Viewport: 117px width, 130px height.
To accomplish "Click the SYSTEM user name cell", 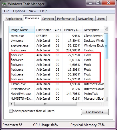I will pyautogui.click(x=42, y=36).
